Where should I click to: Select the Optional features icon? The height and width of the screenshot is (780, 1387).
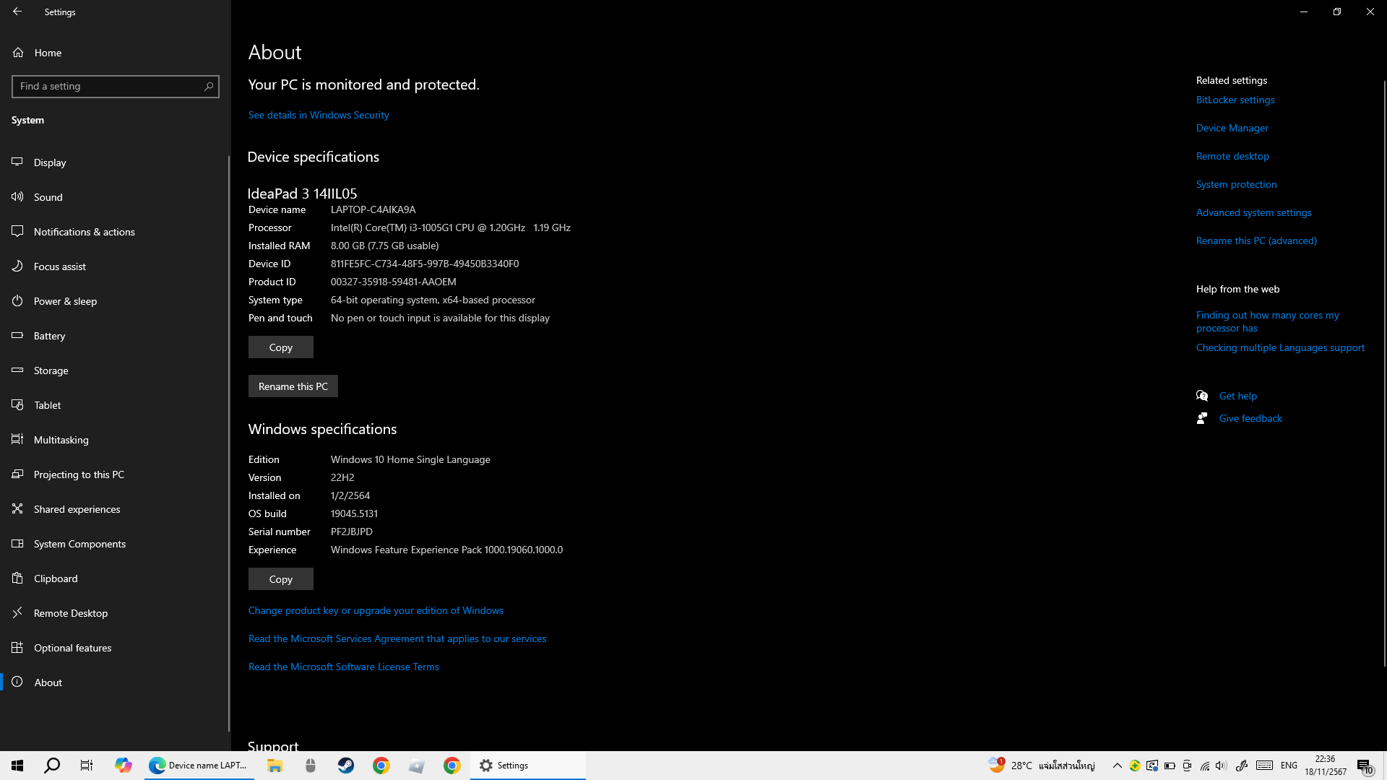17,647
